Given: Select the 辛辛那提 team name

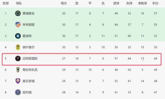Looking at the screenshot, I should (29, 25).
